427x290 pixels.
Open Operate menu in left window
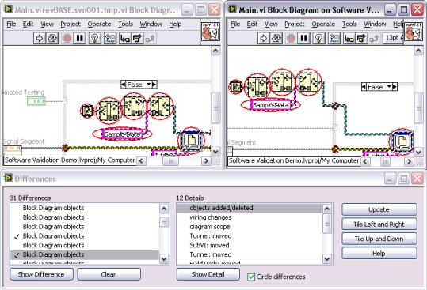coord(99,24)
